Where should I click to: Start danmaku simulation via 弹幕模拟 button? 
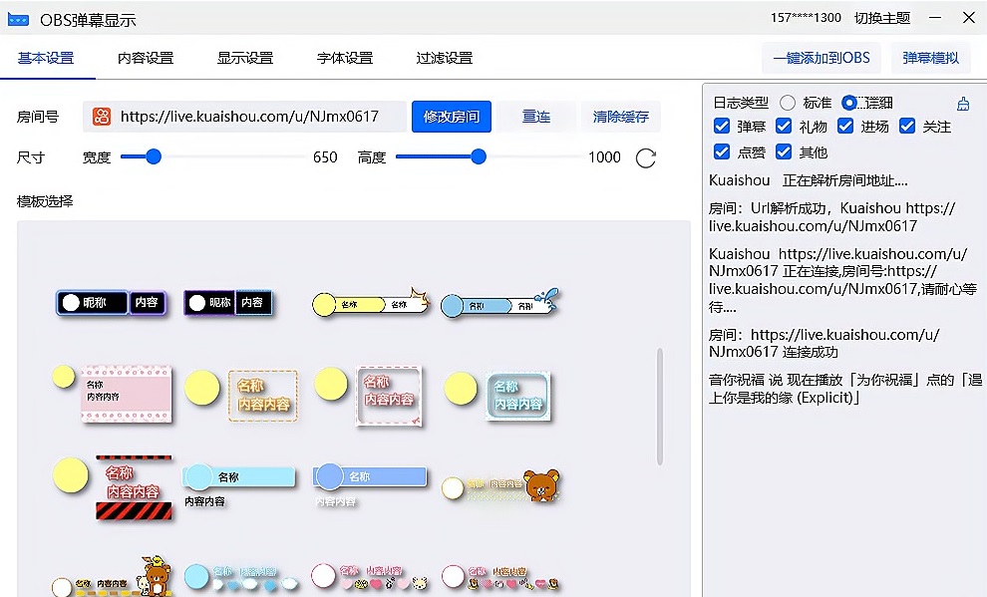click(x=930, y=57)
